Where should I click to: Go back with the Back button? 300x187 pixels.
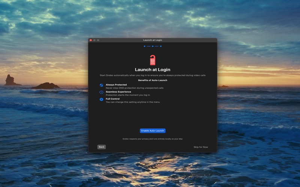click(x=101, y=147)
